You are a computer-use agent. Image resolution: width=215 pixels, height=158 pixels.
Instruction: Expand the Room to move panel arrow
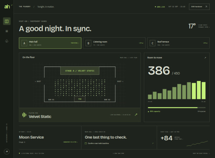(x=205, y=58)
